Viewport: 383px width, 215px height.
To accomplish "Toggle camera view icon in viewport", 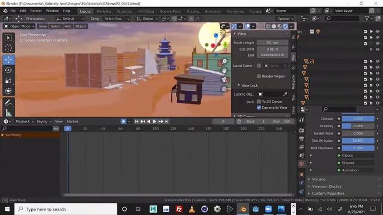I will pos(224,79).
